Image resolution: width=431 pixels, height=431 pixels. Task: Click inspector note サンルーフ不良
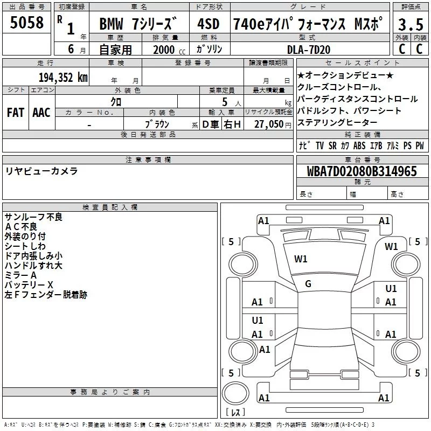click(x=33, y=217)
